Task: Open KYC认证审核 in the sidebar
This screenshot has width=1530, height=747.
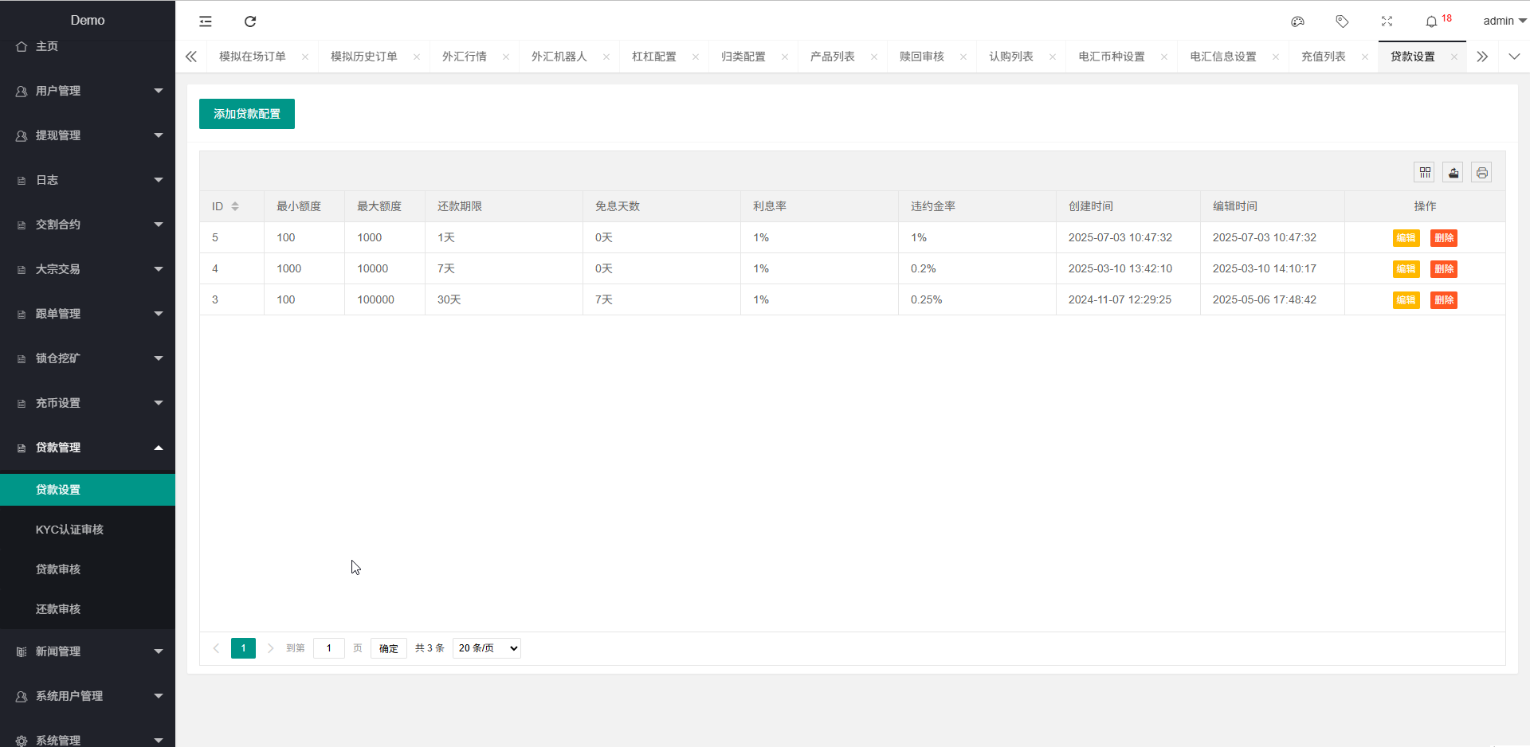Action: pos(69,530)
